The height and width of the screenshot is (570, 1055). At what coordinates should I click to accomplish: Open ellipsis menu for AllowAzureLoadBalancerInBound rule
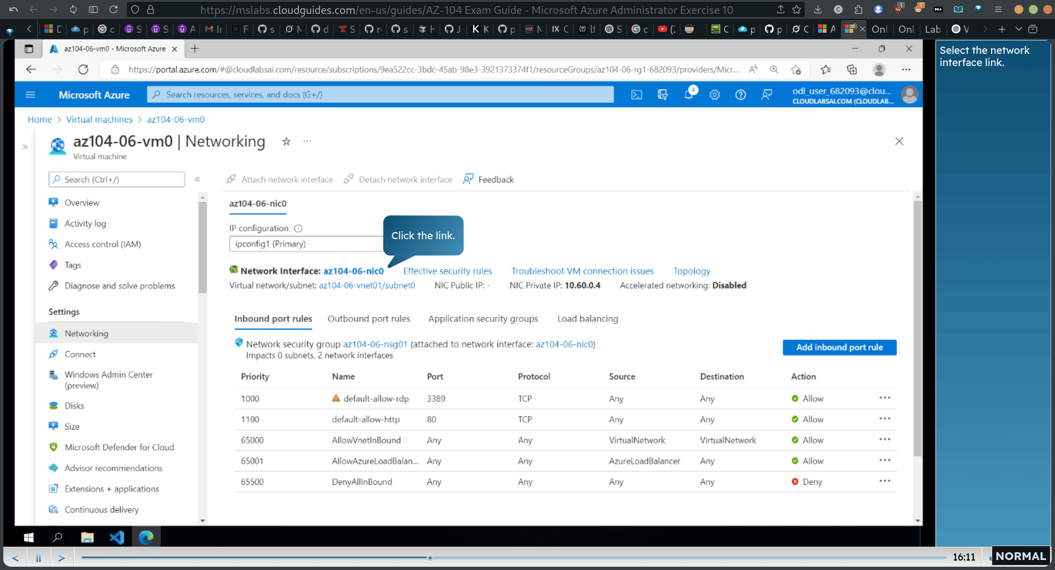point(885,461)
